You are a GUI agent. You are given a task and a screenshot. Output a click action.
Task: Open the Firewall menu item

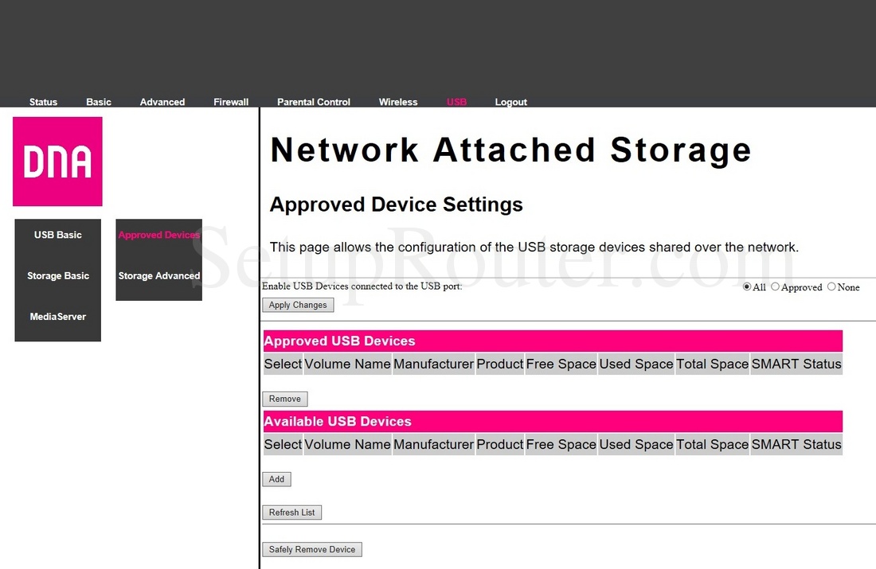[x=230, y=101]
